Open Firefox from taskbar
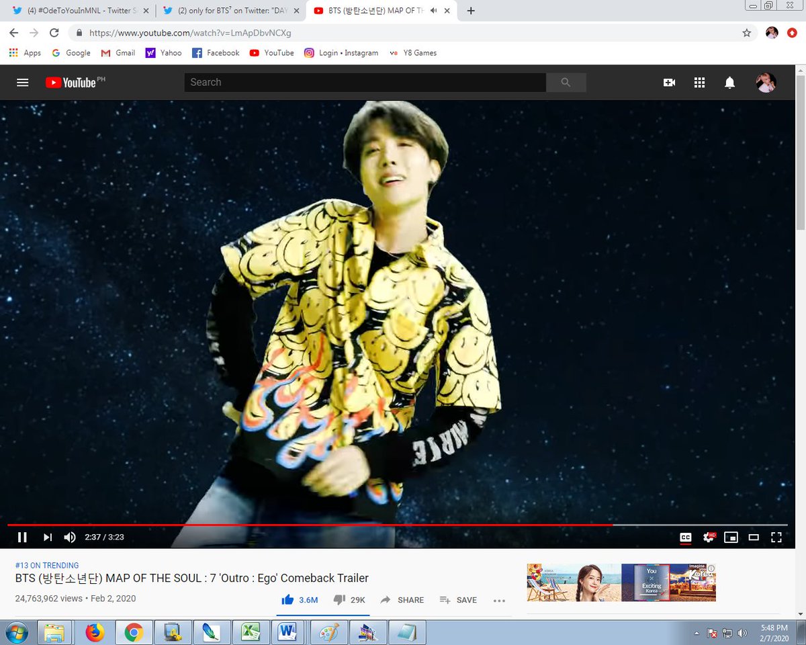The width and height of the screenshot is (806, 645). click(95, 632)
